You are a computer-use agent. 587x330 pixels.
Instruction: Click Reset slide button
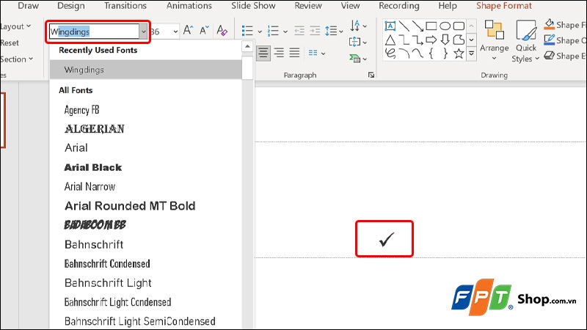click(x=10, y=43)
